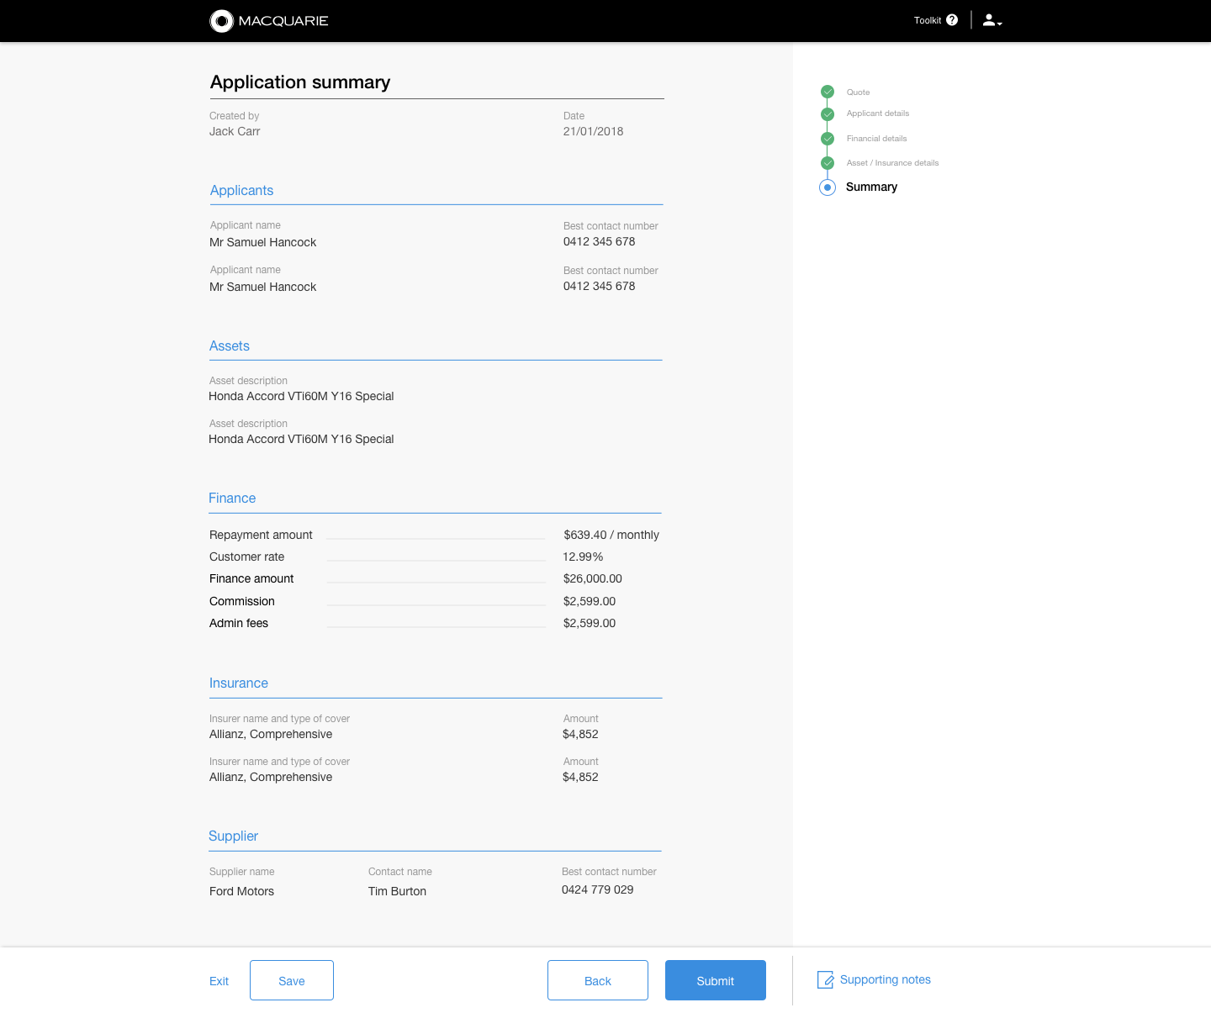The height and width of the screenshot is (1013, 1211).
Task: Click the Admin fees label
Action: click(239, 623)
